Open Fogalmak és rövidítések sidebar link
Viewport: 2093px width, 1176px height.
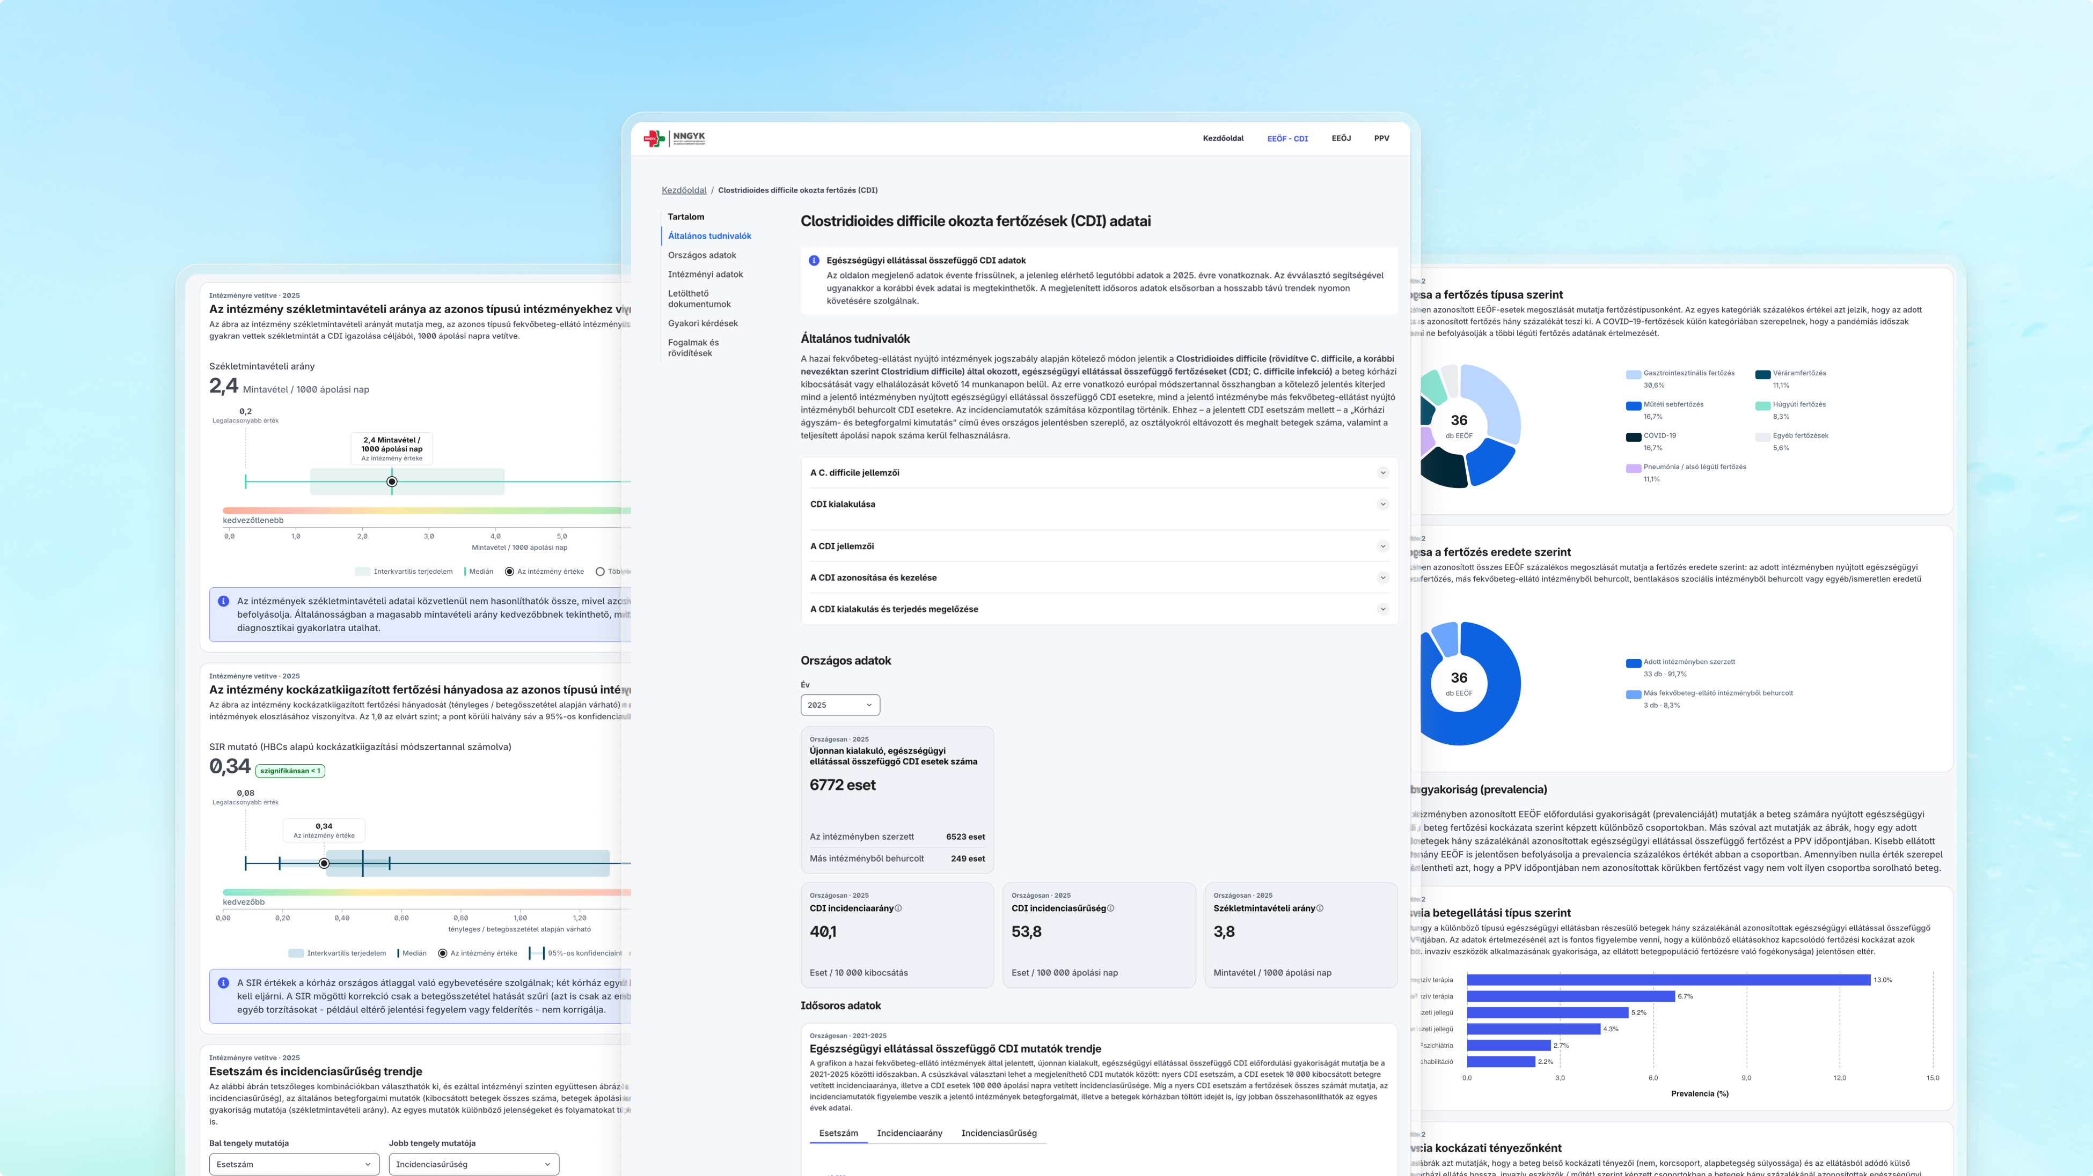pos(693,347)
